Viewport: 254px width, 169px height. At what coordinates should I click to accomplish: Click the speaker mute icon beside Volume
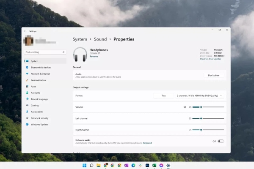[185, 107]
